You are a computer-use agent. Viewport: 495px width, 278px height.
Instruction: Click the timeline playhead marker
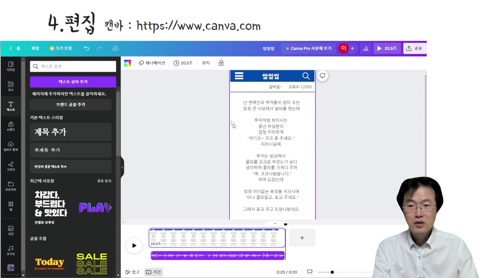point(285,224)
